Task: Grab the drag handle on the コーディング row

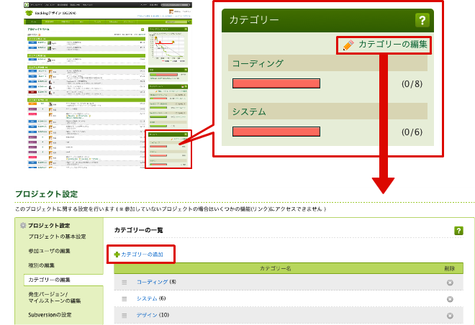Action: pos(125,283)
